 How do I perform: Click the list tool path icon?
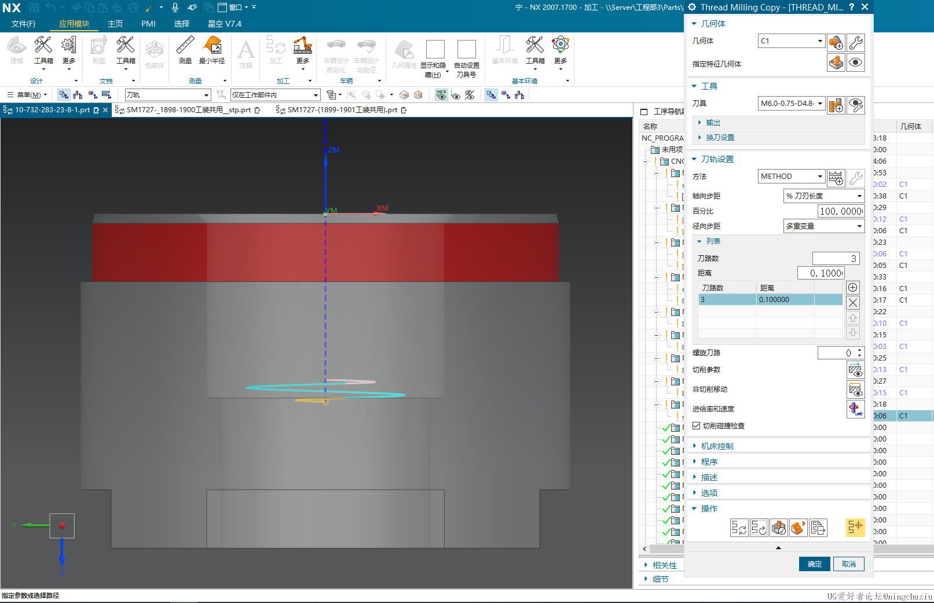coord(818,528)
